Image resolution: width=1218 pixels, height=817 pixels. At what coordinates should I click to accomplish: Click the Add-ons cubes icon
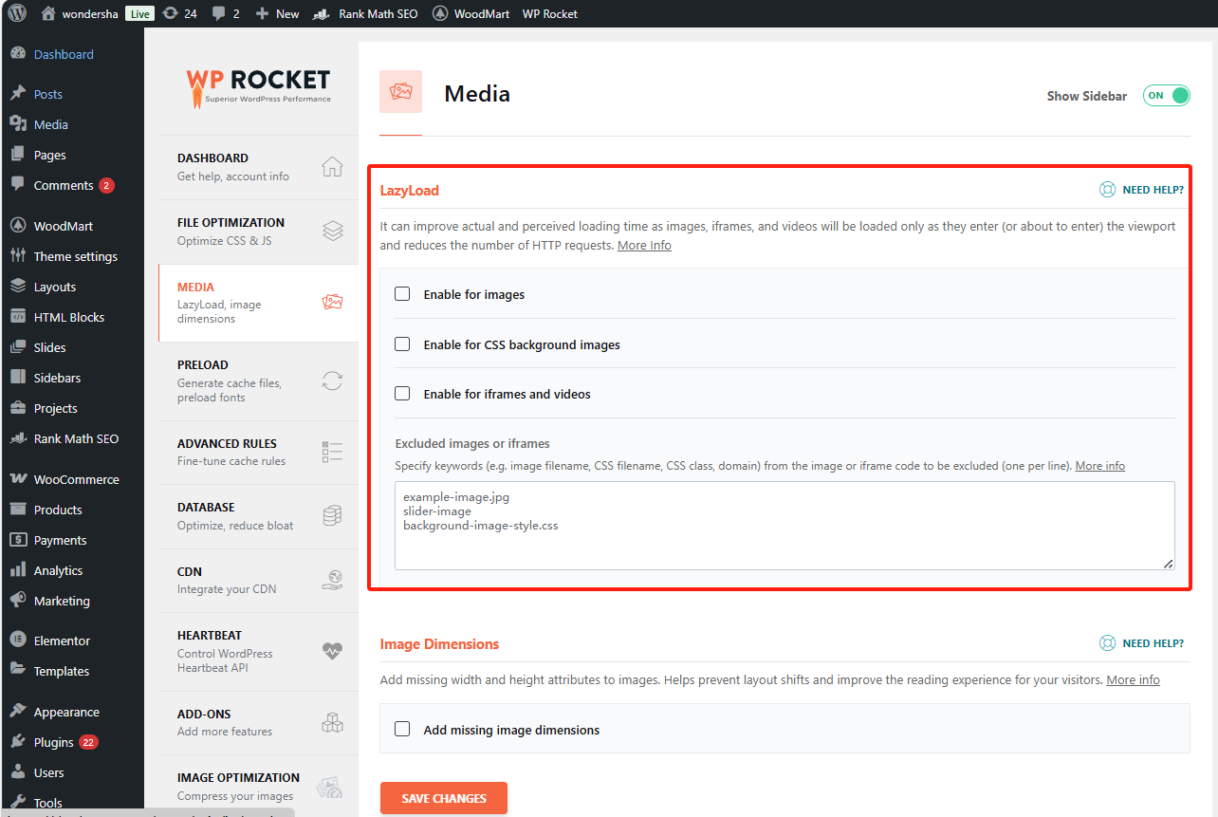point(332,723)
